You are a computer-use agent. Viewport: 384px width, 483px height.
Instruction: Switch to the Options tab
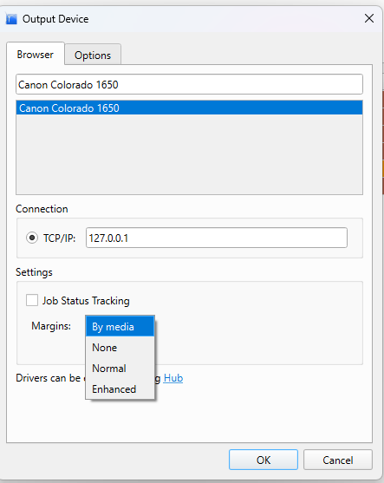[x=93, y=55]
